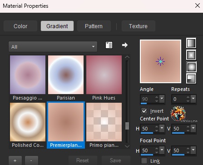Open Center Point H dropdown arrow
203x165 pixels.
click(162, 129)
